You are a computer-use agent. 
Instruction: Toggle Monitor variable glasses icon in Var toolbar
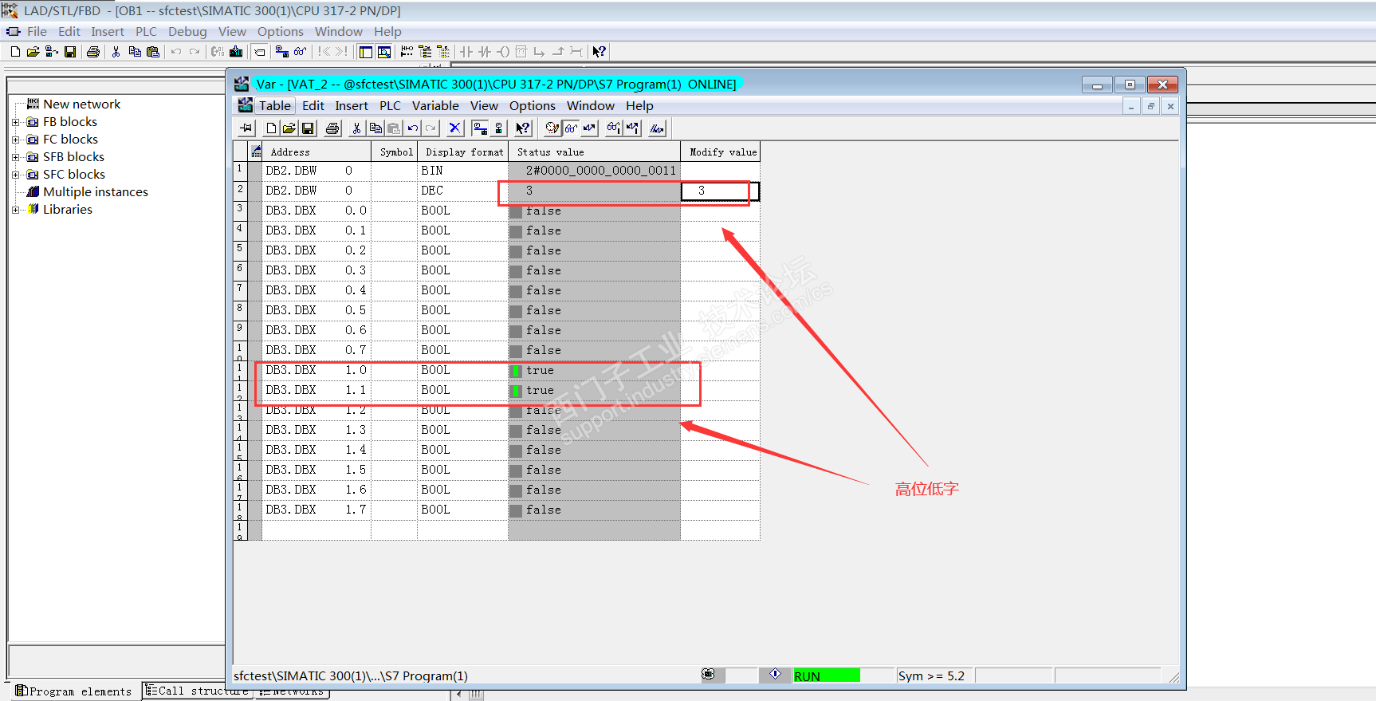pyautogui.click(x=571, y=128)
